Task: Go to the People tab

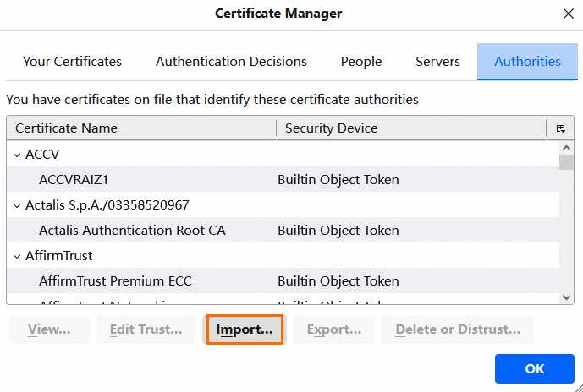Action: pos(361,62)
